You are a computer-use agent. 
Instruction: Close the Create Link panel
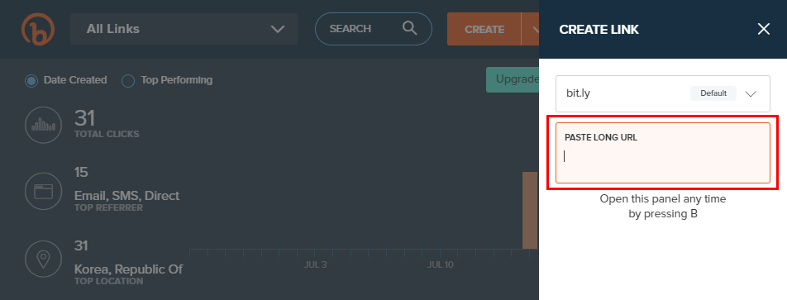click(x=763, y=29)
